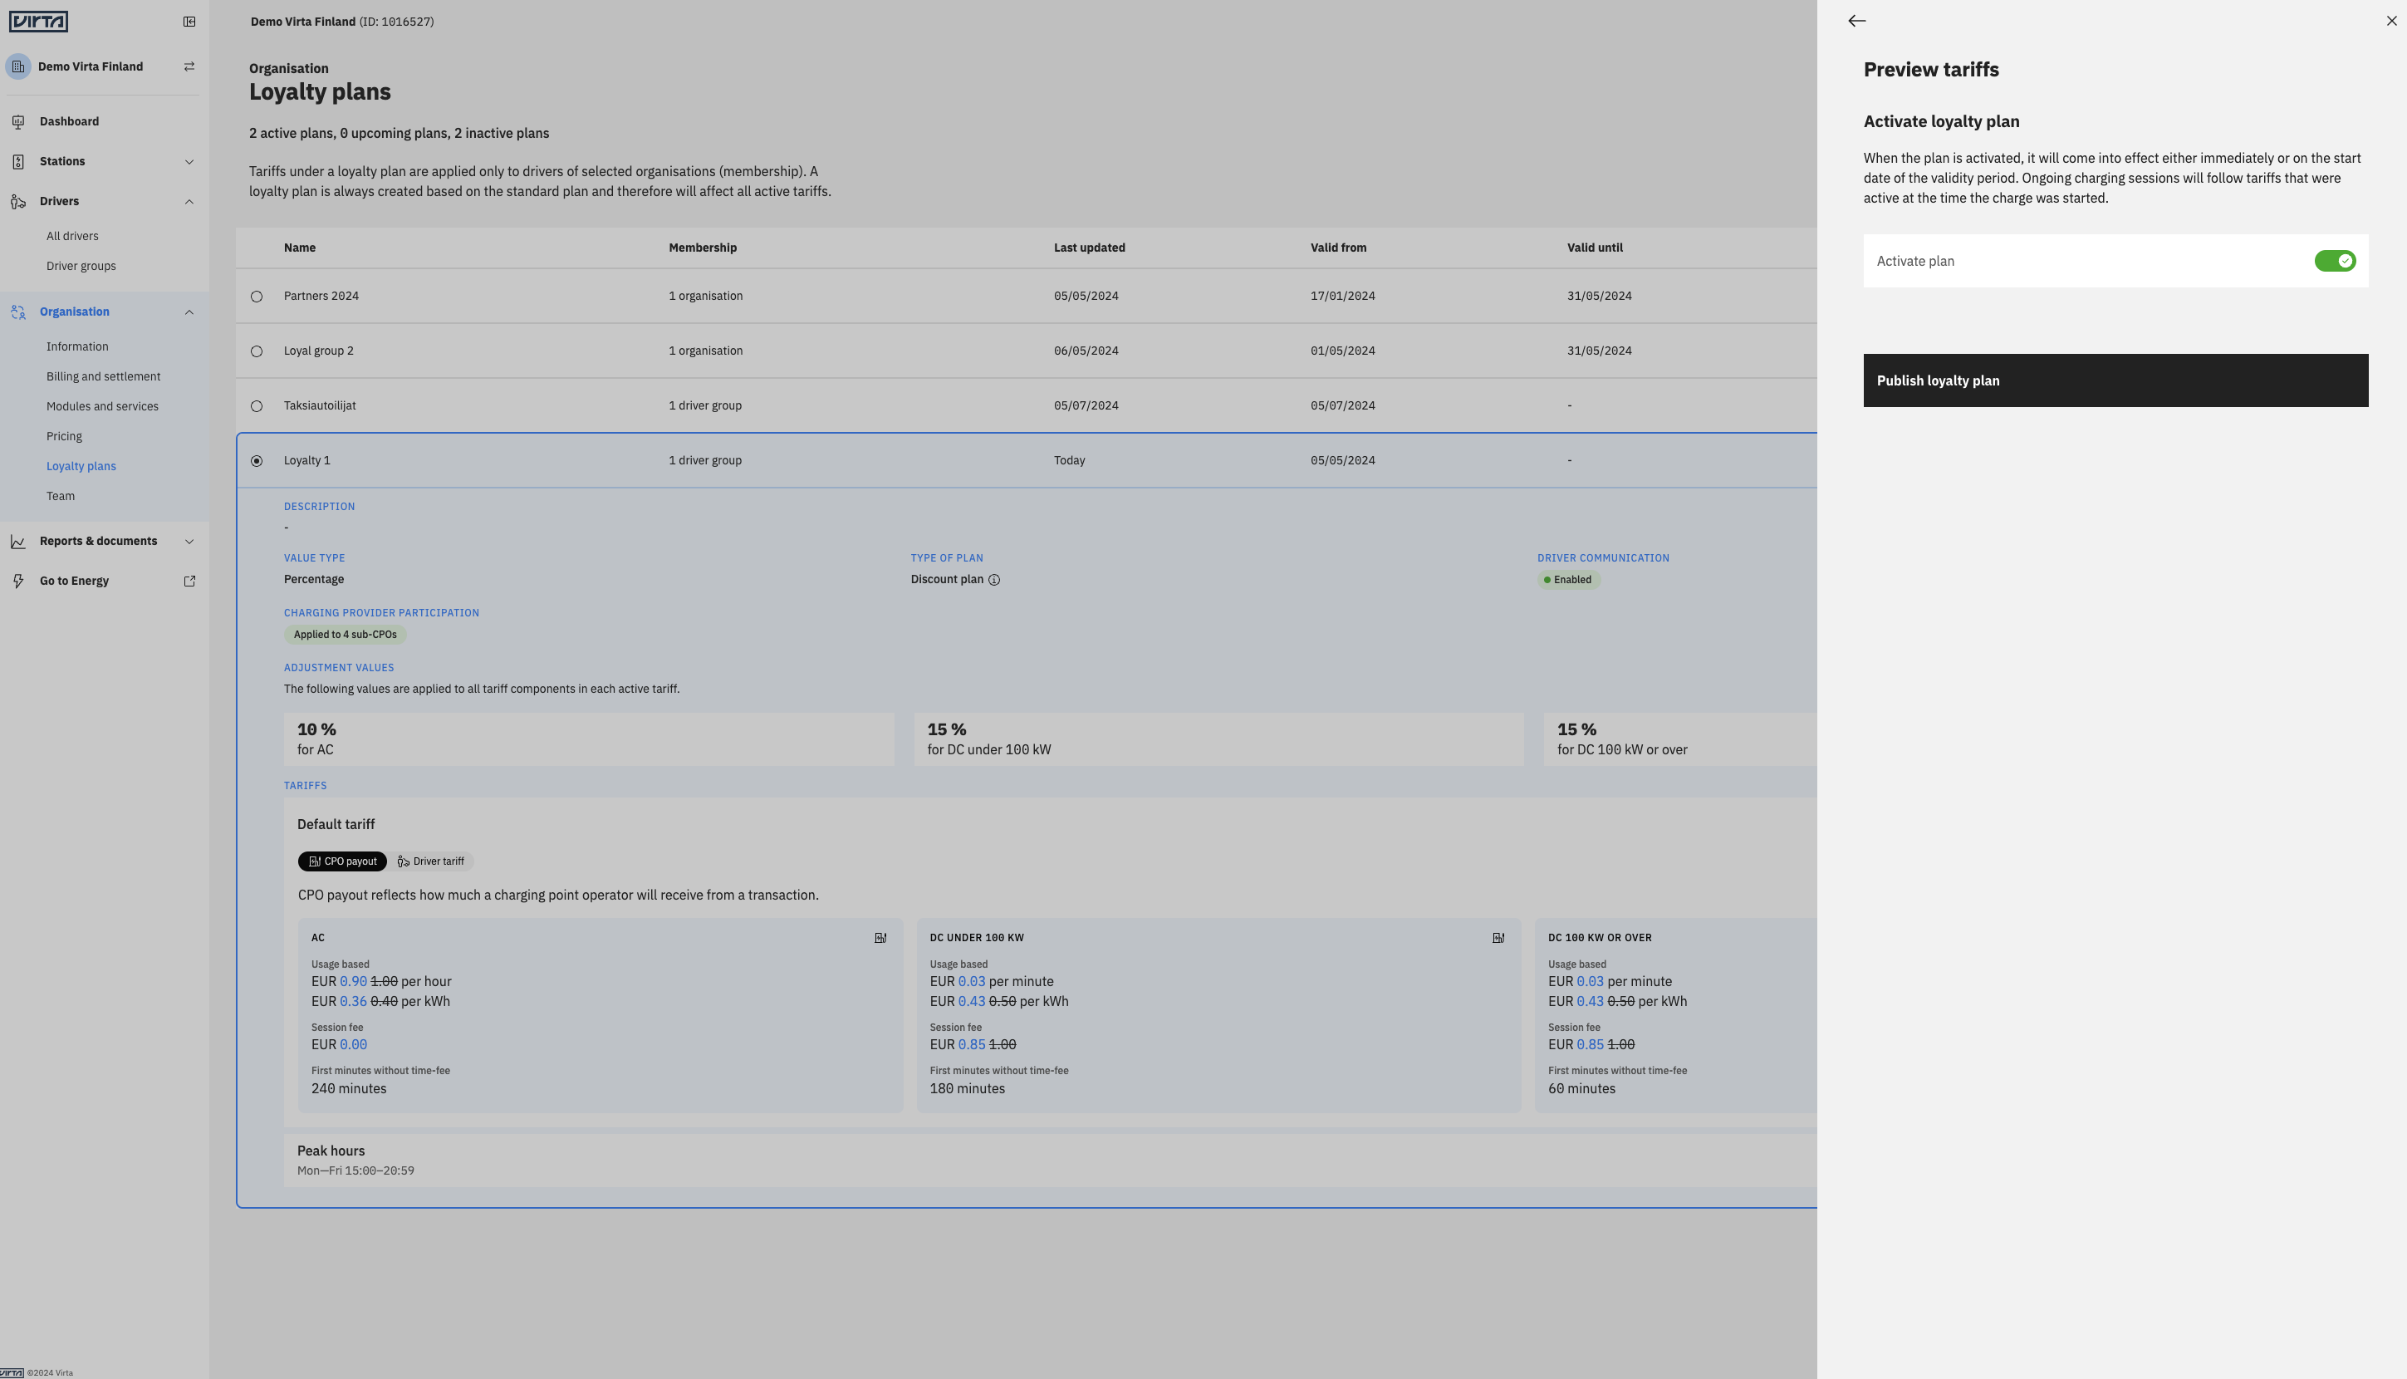
Task: Click the Applied to 4 sub-CPOs badge
Action: (x=345, y=635)
